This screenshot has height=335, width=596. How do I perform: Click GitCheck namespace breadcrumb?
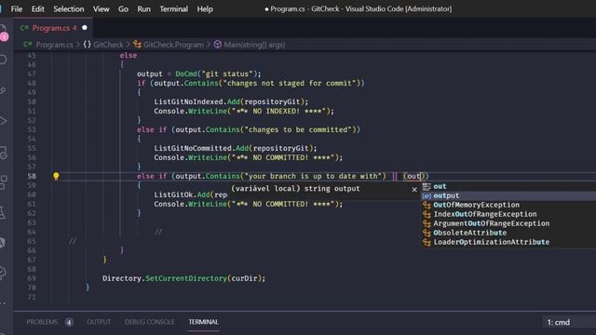108,45
